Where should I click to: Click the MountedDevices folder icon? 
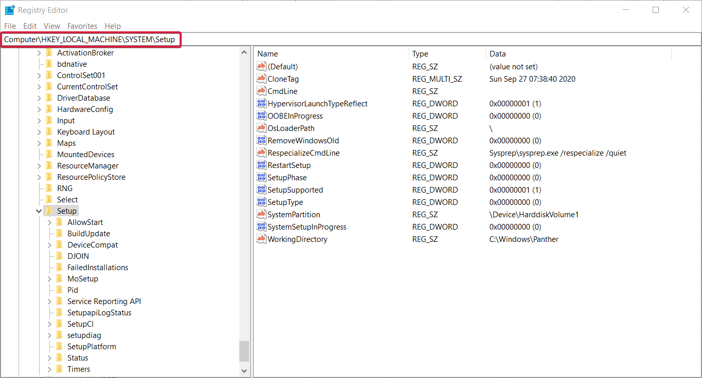point(49,155)
